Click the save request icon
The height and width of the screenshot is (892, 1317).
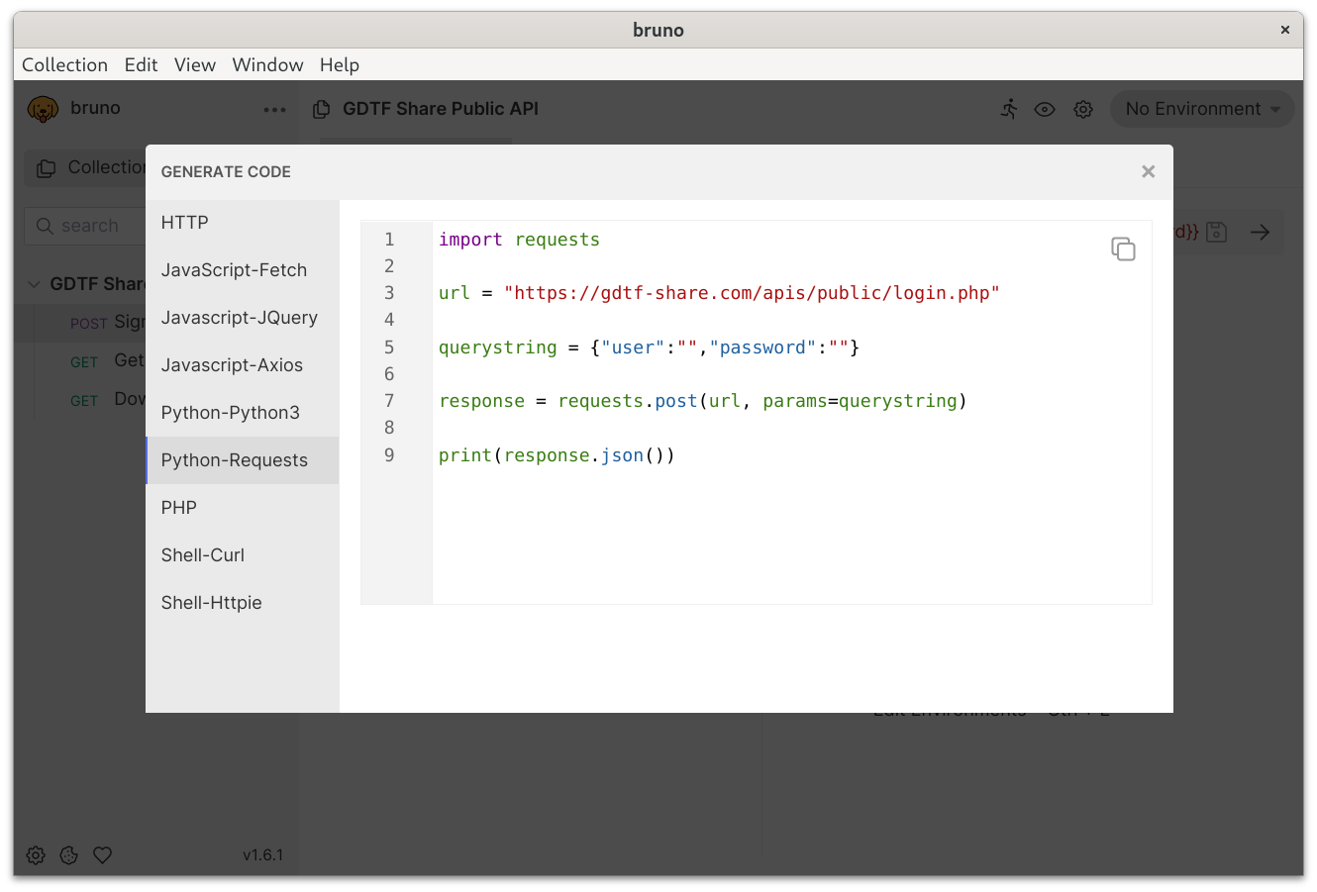tap(1217, 232)
